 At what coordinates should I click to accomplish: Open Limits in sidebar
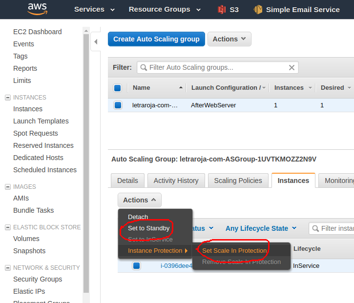[22, 81]
